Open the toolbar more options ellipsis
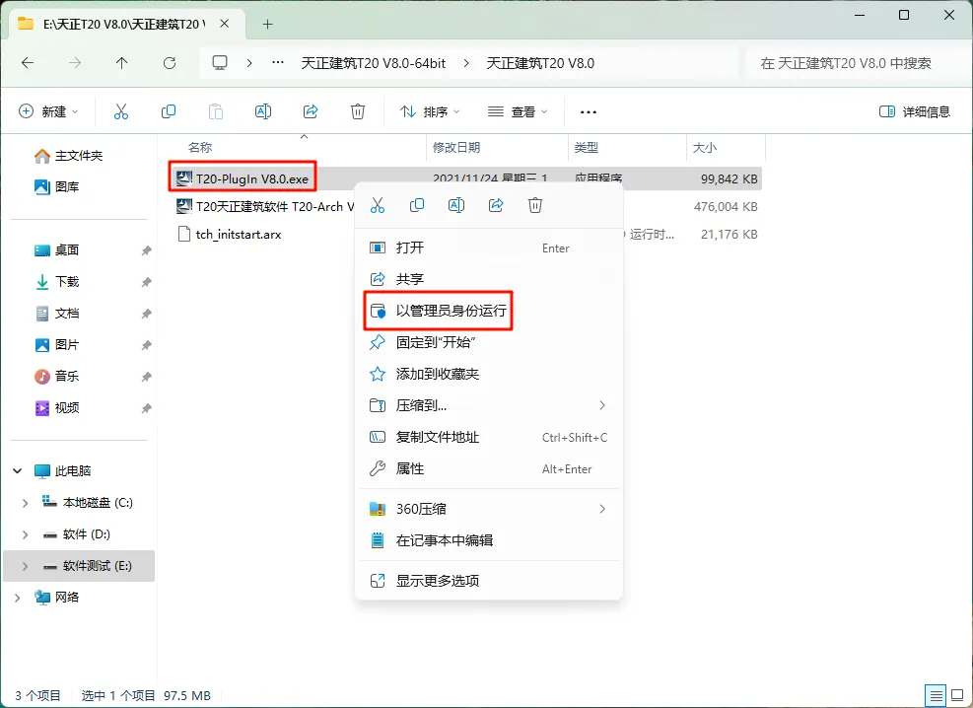 (589, 111)
